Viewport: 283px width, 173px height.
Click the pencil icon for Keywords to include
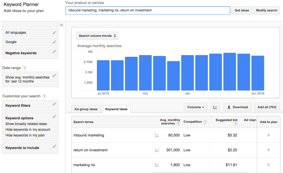click(x=54, y=147)
